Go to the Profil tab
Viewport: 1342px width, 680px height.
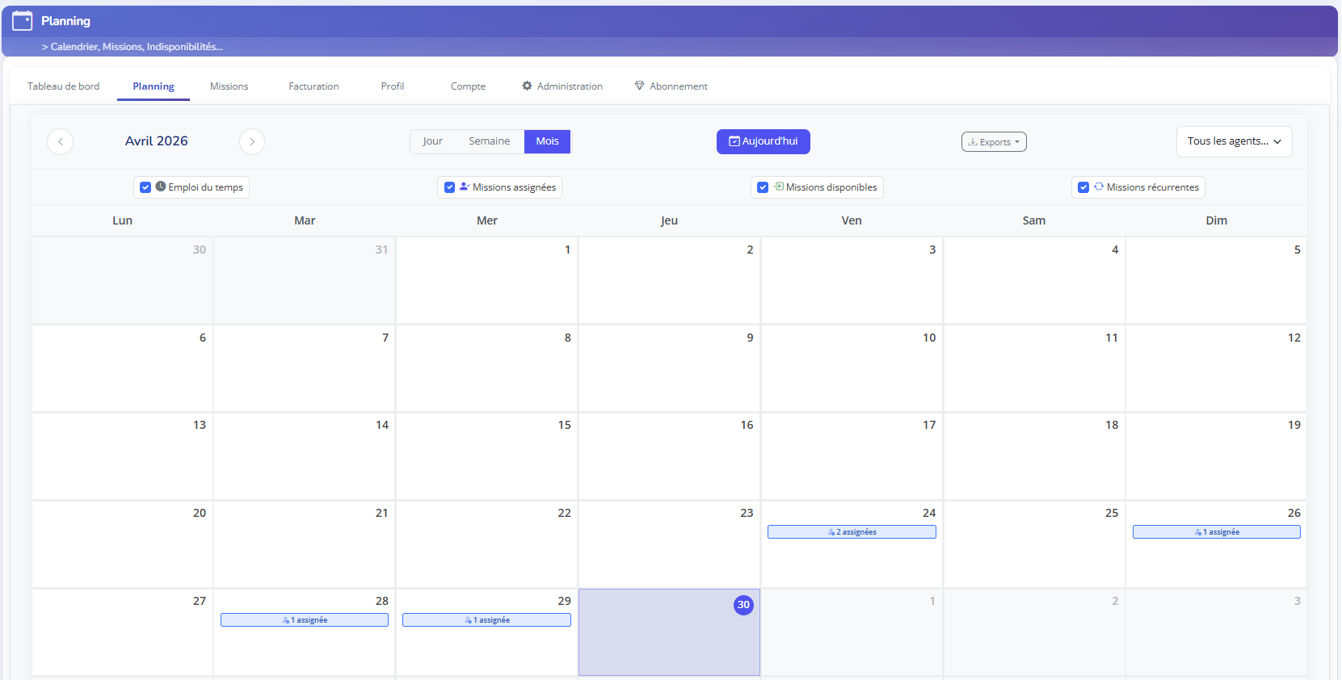[393, 86]
